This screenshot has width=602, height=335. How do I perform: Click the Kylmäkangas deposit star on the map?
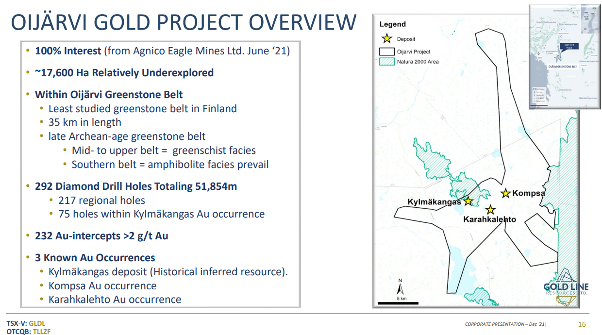pos(468,201)
